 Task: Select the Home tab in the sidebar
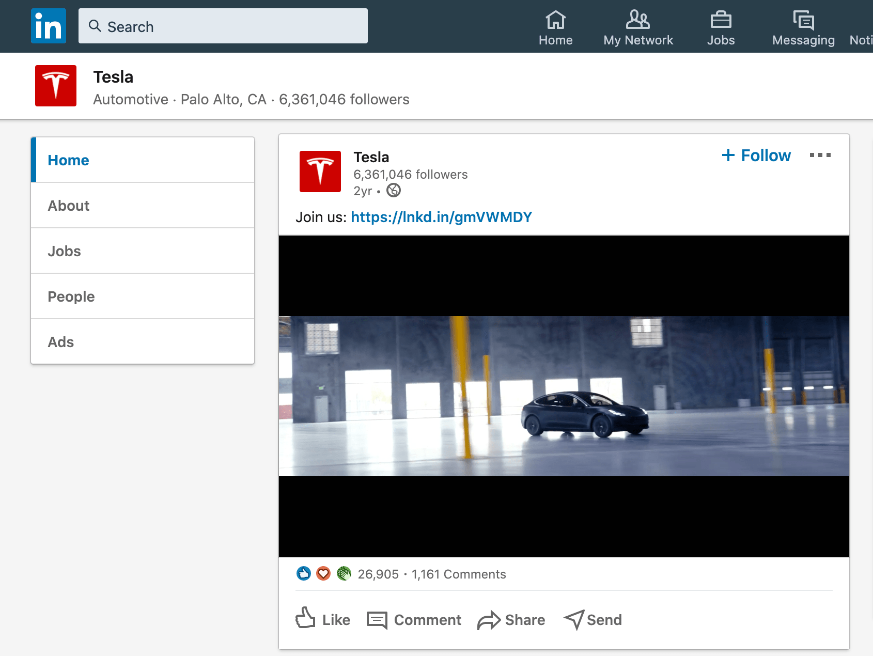(143, 160)
